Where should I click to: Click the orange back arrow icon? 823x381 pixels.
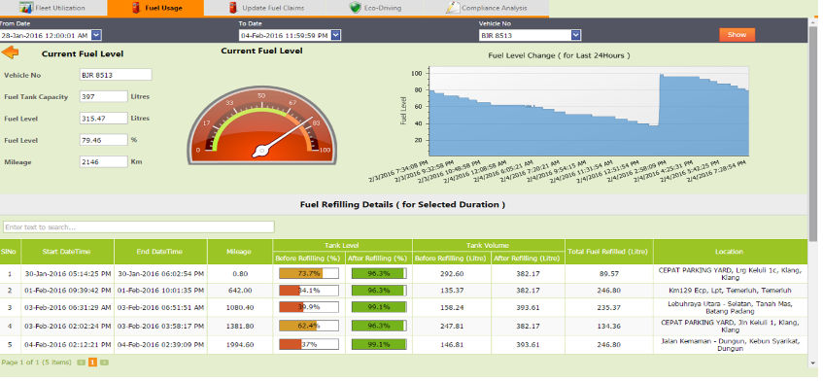10,52
